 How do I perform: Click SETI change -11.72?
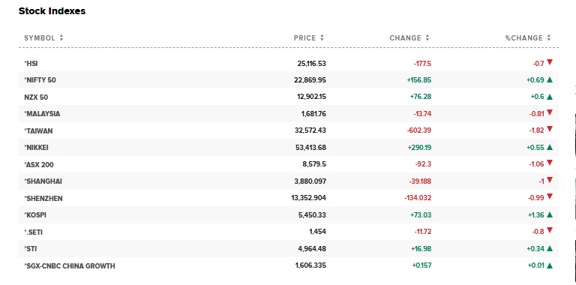tap(424, 232)
